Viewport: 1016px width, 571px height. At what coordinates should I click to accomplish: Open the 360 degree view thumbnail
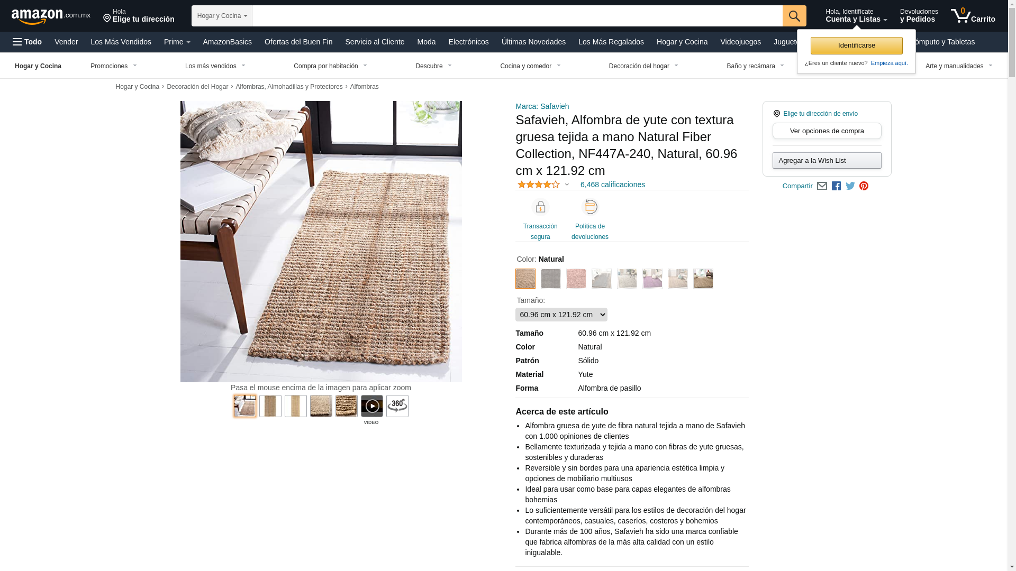pyautogui.click(x=397, y=406)
